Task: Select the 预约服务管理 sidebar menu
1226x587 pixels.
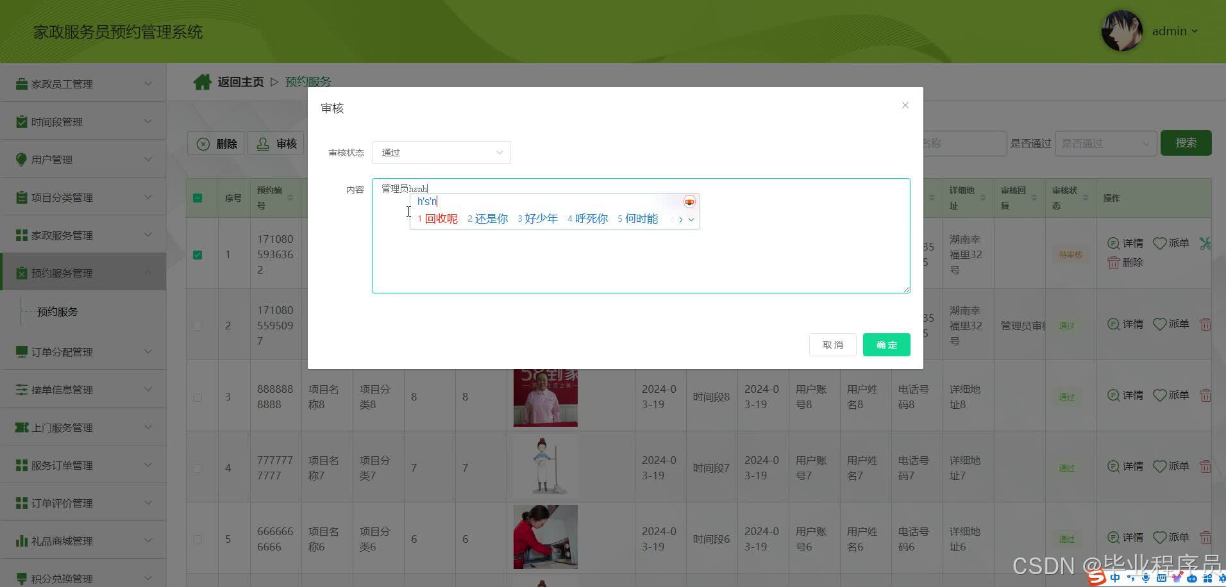Action: 83,273
